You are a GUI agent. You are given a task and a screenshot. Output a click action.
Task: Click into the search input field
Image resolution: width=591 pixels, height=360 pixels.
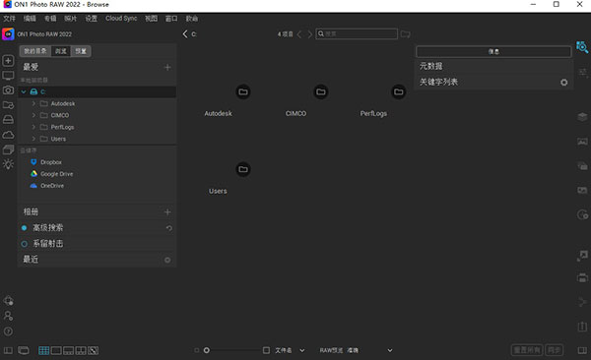[357, 33]
